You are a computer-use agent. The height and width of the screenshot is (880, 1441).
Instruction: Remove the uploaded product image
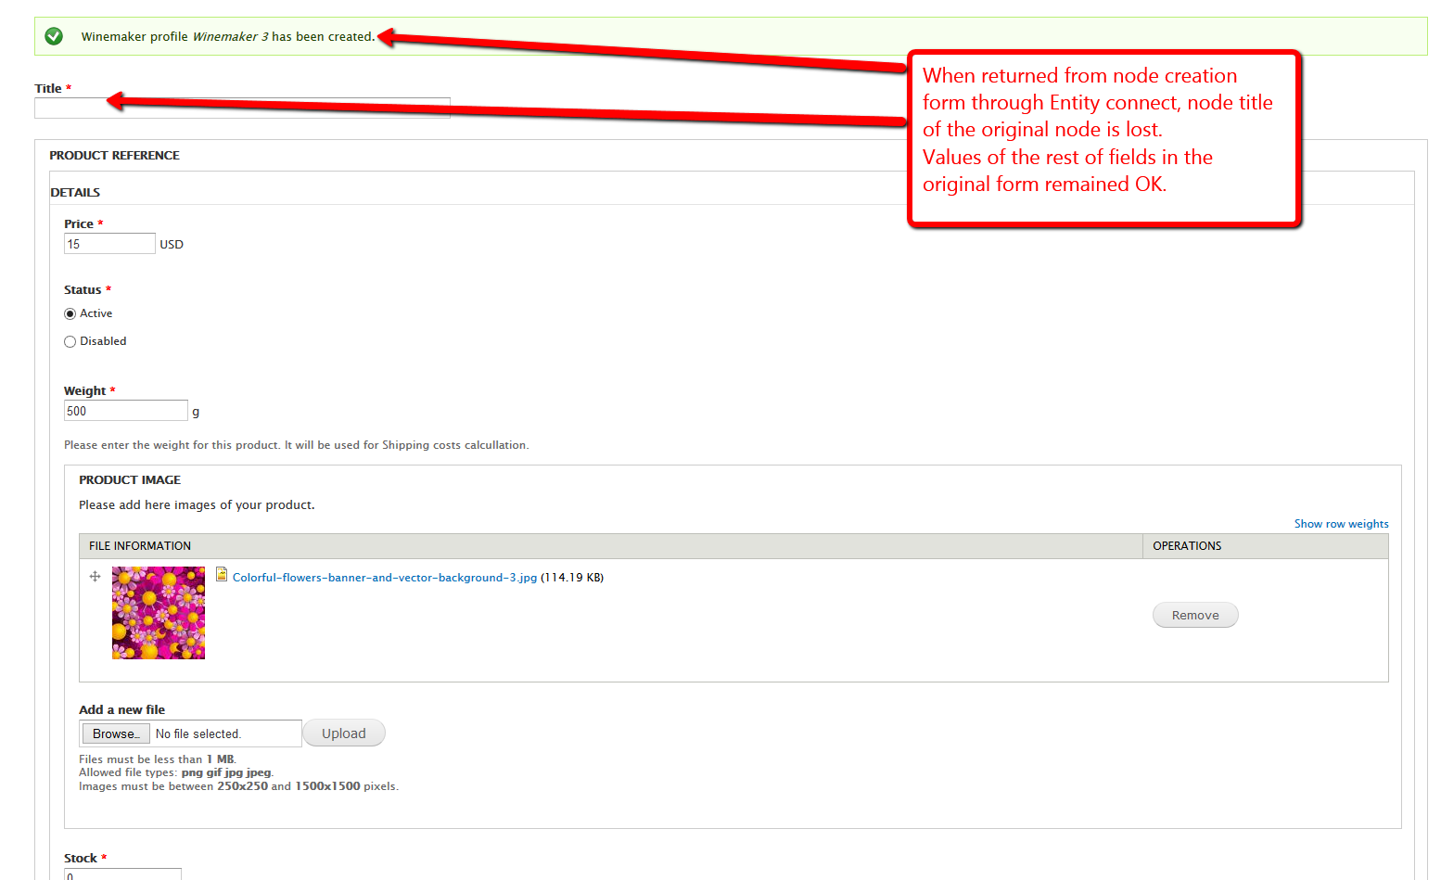point(1195,615)
